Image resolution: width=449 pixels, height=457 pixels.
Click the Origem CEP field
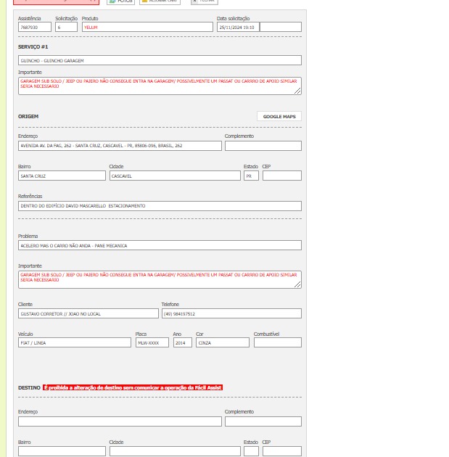pyautogui.click(x=282, y=176)
